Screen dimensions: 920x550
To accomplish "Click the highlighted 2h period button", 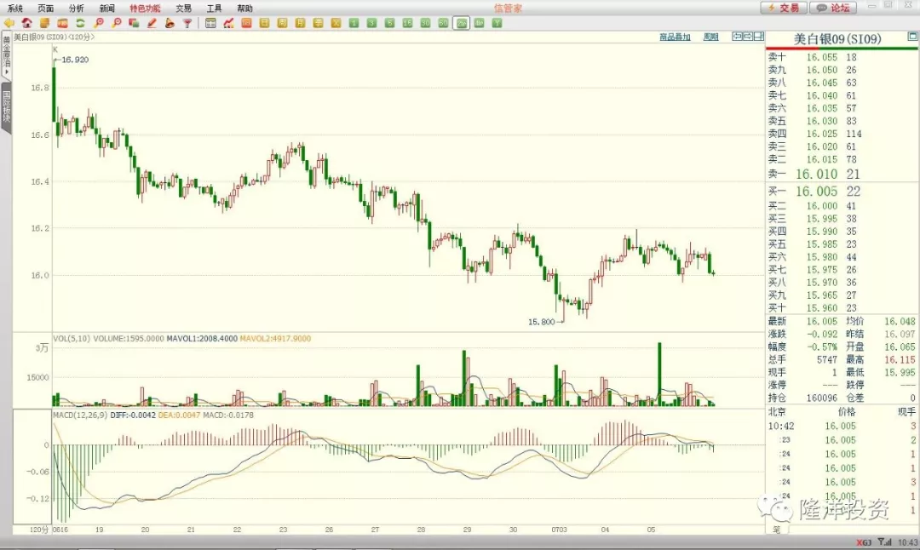I will click(461, 23).
